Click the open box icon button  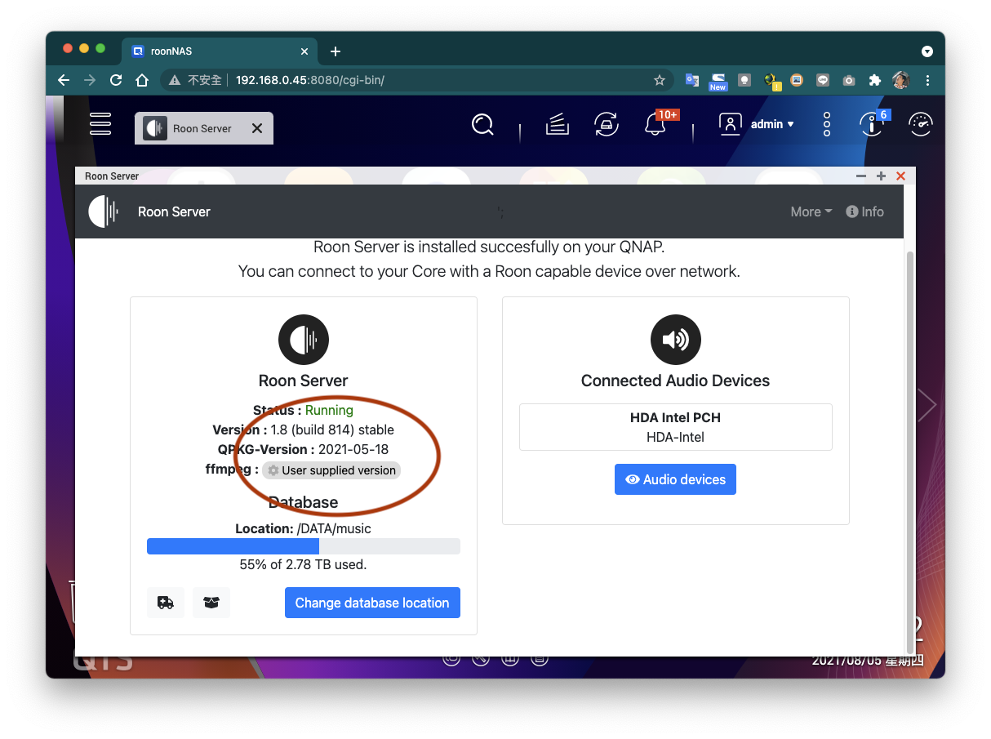211,603
